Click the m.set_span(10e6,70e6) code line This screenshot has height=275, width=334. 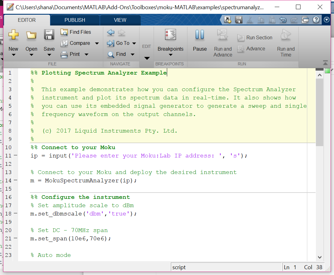pos(70,238)
